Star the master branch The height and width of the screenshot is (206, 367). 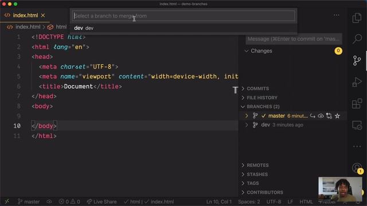[x=337, y=116]
